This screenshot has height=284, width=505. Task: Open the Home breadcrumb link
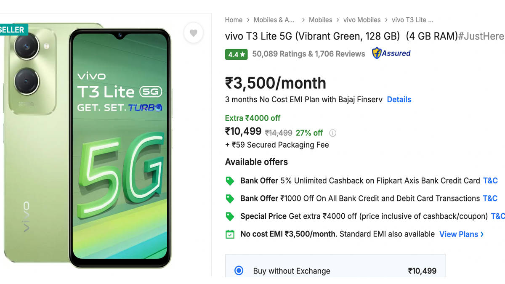pyautogui.click(x=234, y=20)
